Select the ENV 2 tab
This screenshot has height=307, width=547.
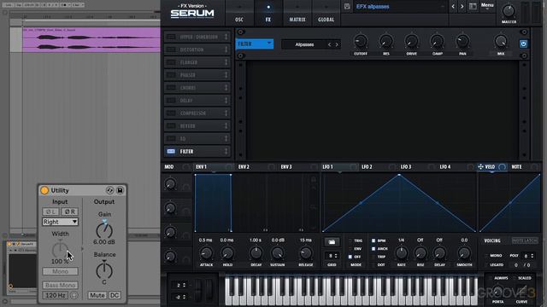(x=244, y=167)
